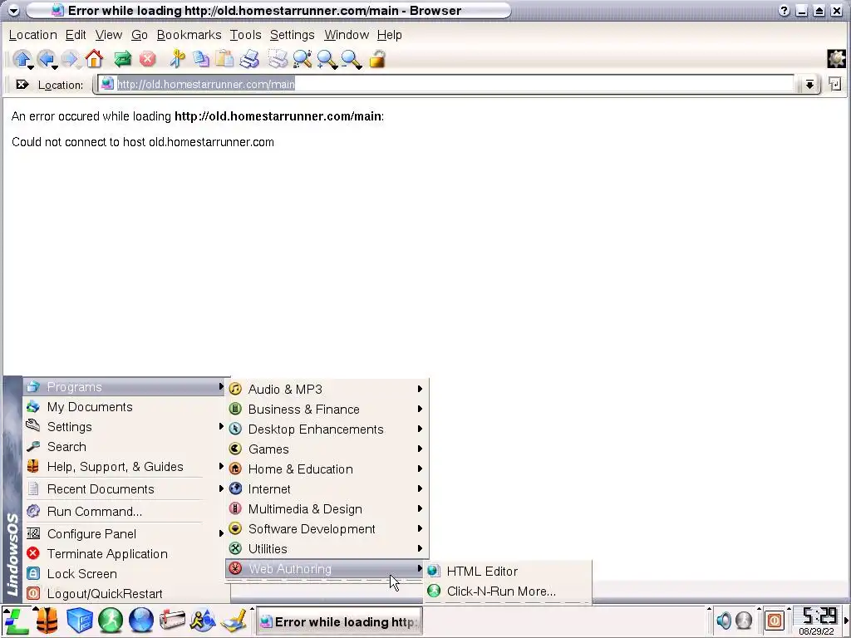
Task: Clear the location bar with black X arrow
Action: [22, 85]
